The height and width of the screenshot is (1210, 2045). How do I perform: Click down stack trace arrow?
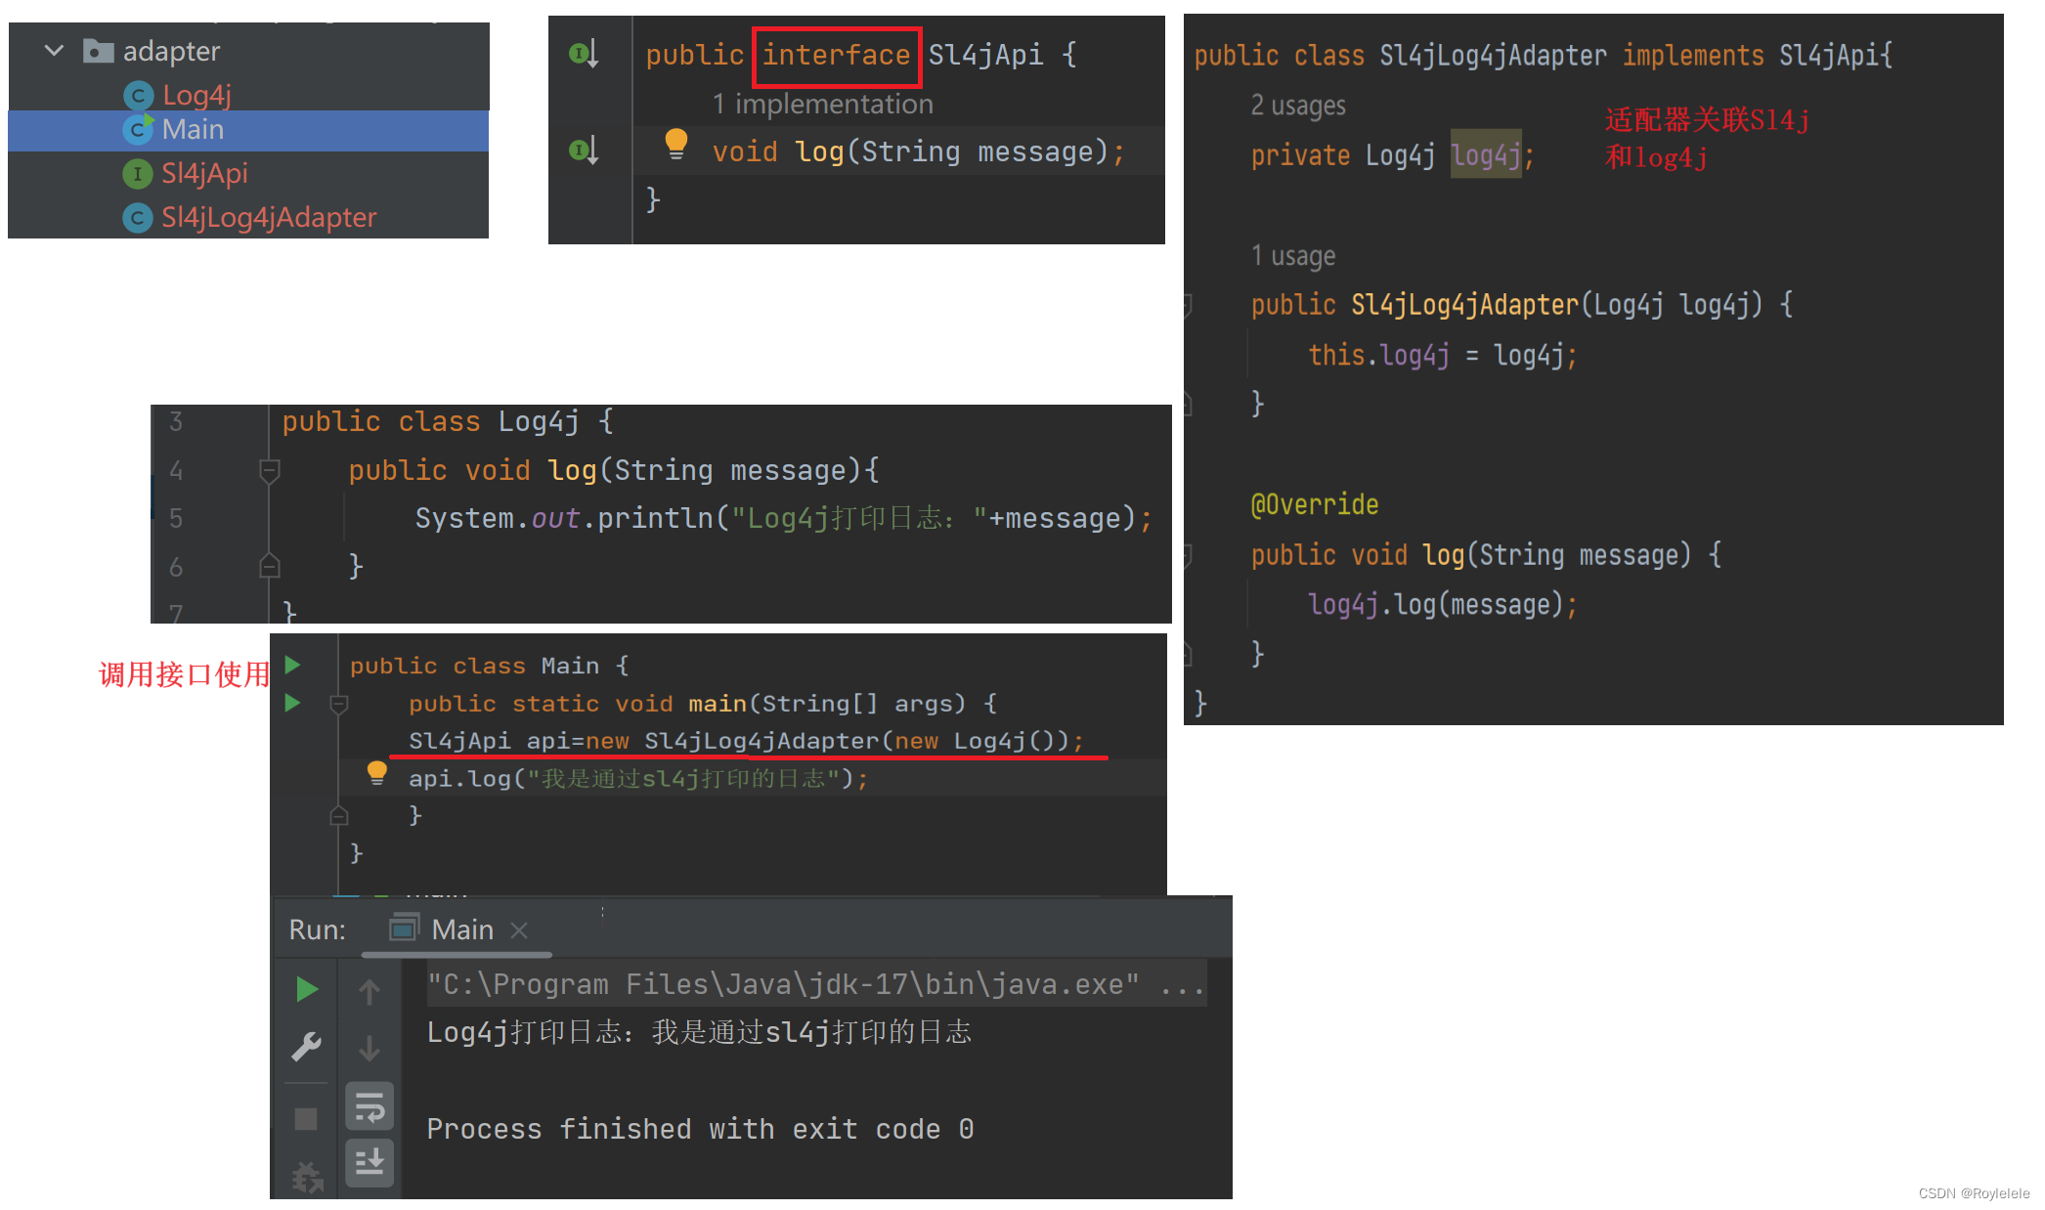(370, 1048)
